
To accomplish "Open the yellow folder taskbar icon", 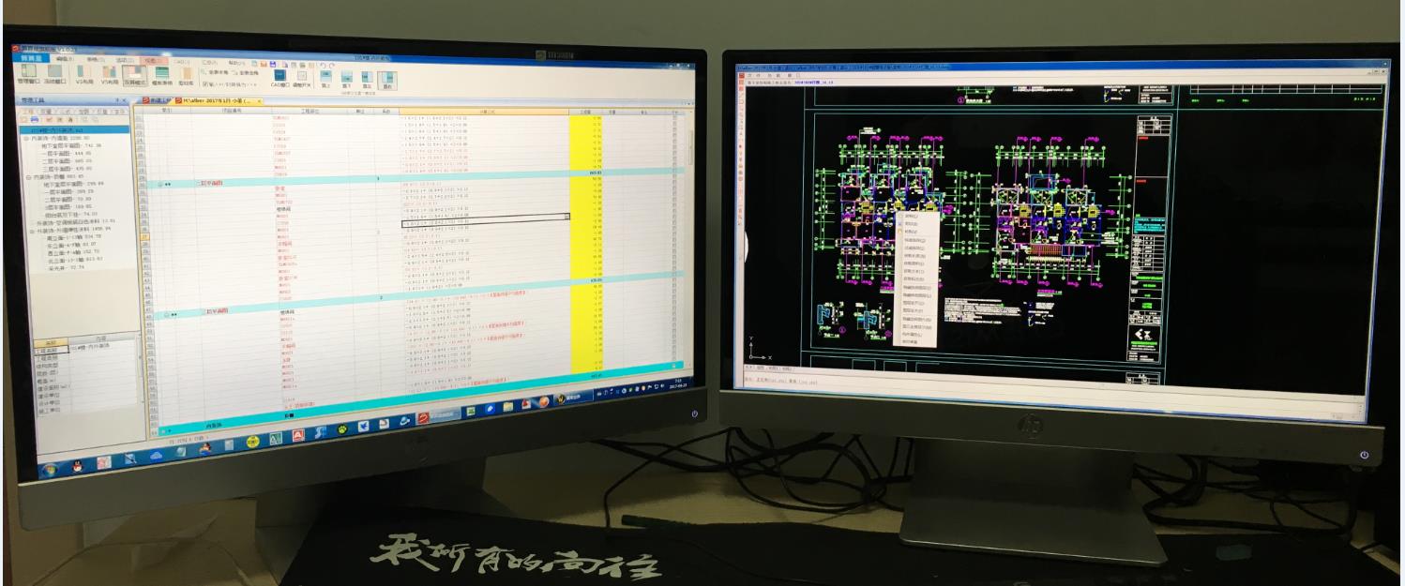I will [x=508, y=407].
